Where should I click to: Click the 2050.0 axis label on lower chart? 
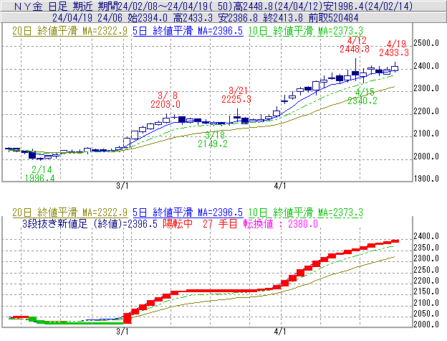426,314
